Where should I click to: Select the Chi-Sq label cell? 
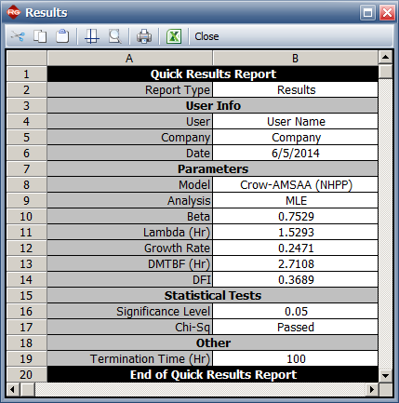tap(129, 327)
